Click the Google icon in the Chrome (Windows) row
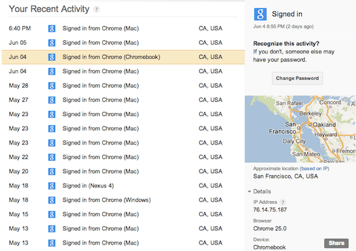Screen dimensions: 356x251 tap(52, 200)
